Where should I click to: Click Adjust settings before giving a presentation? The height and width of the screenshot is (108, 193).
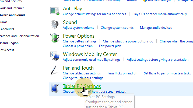click(x=157, y=60)
